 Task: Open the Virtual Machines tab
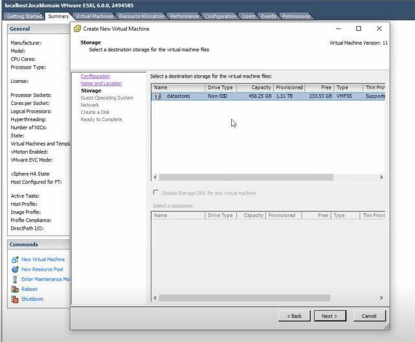(95, 16)
